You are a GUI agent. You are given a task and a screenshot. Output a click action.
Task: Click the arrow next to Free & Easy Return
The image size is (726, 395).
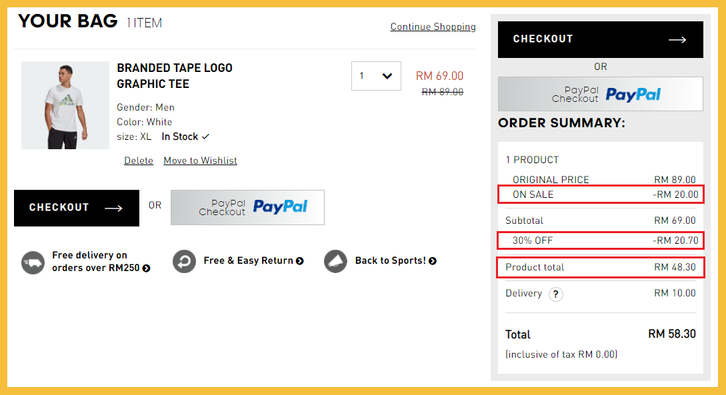[300, 261]
